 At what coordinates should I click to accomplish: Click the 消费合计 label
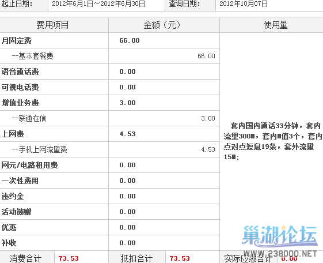[x=25, y=258]
